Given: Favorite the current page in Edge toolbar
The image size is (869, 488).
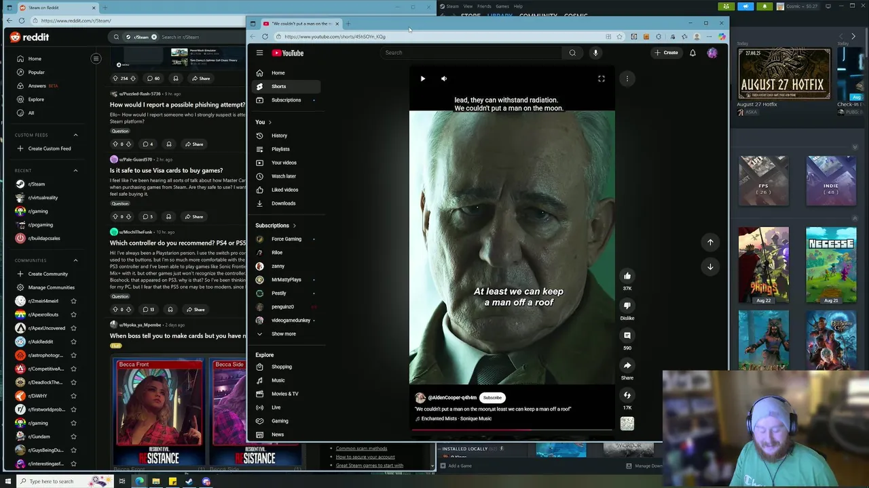Looking at the screenshot, I should [x=619, y=37].
